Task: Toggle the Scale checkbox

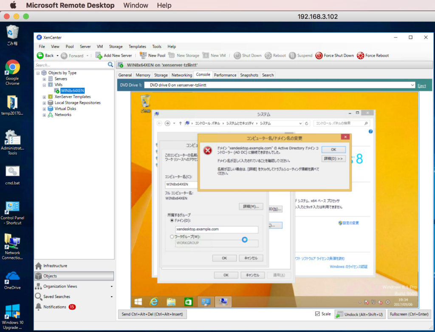Action: point(317,314)
